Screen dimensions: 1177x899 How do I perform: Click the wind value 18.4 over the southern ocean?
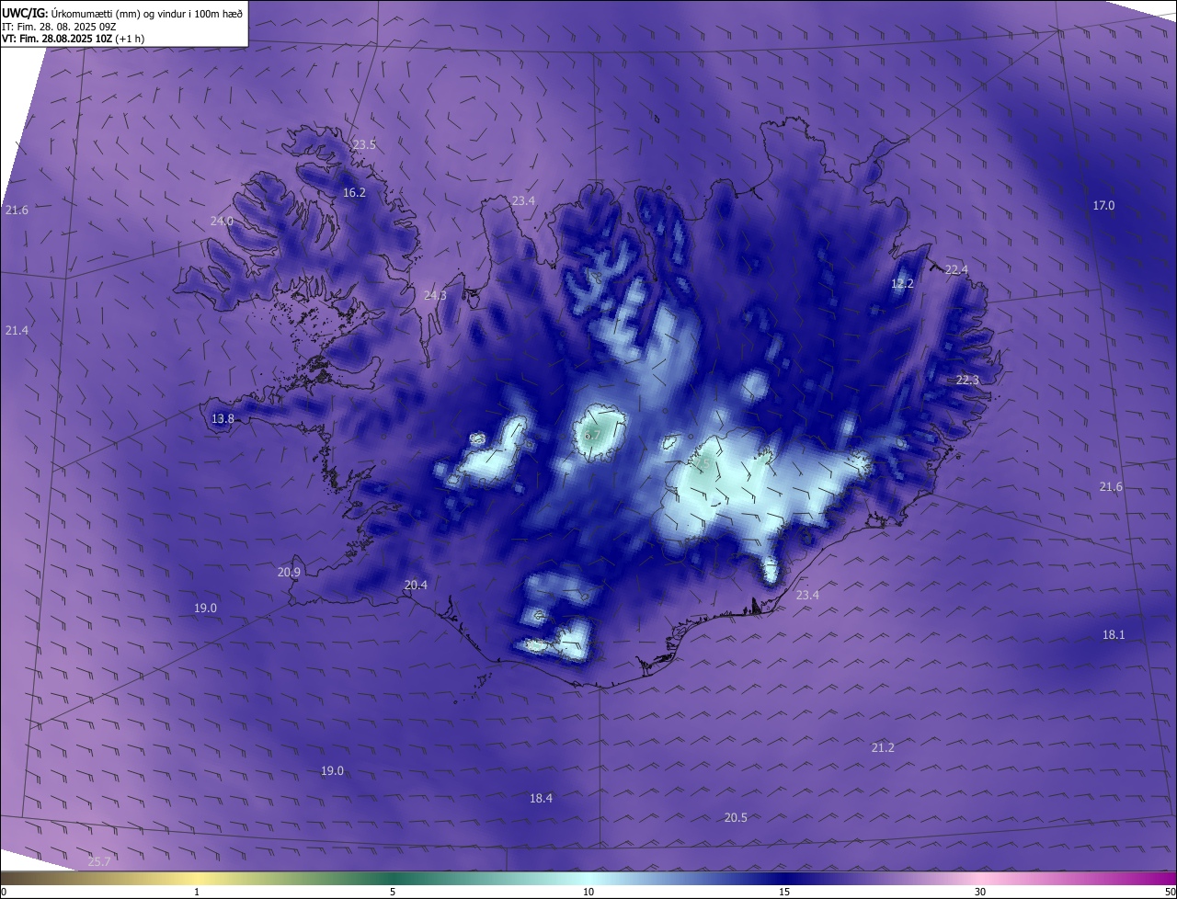tap(541, 799)
